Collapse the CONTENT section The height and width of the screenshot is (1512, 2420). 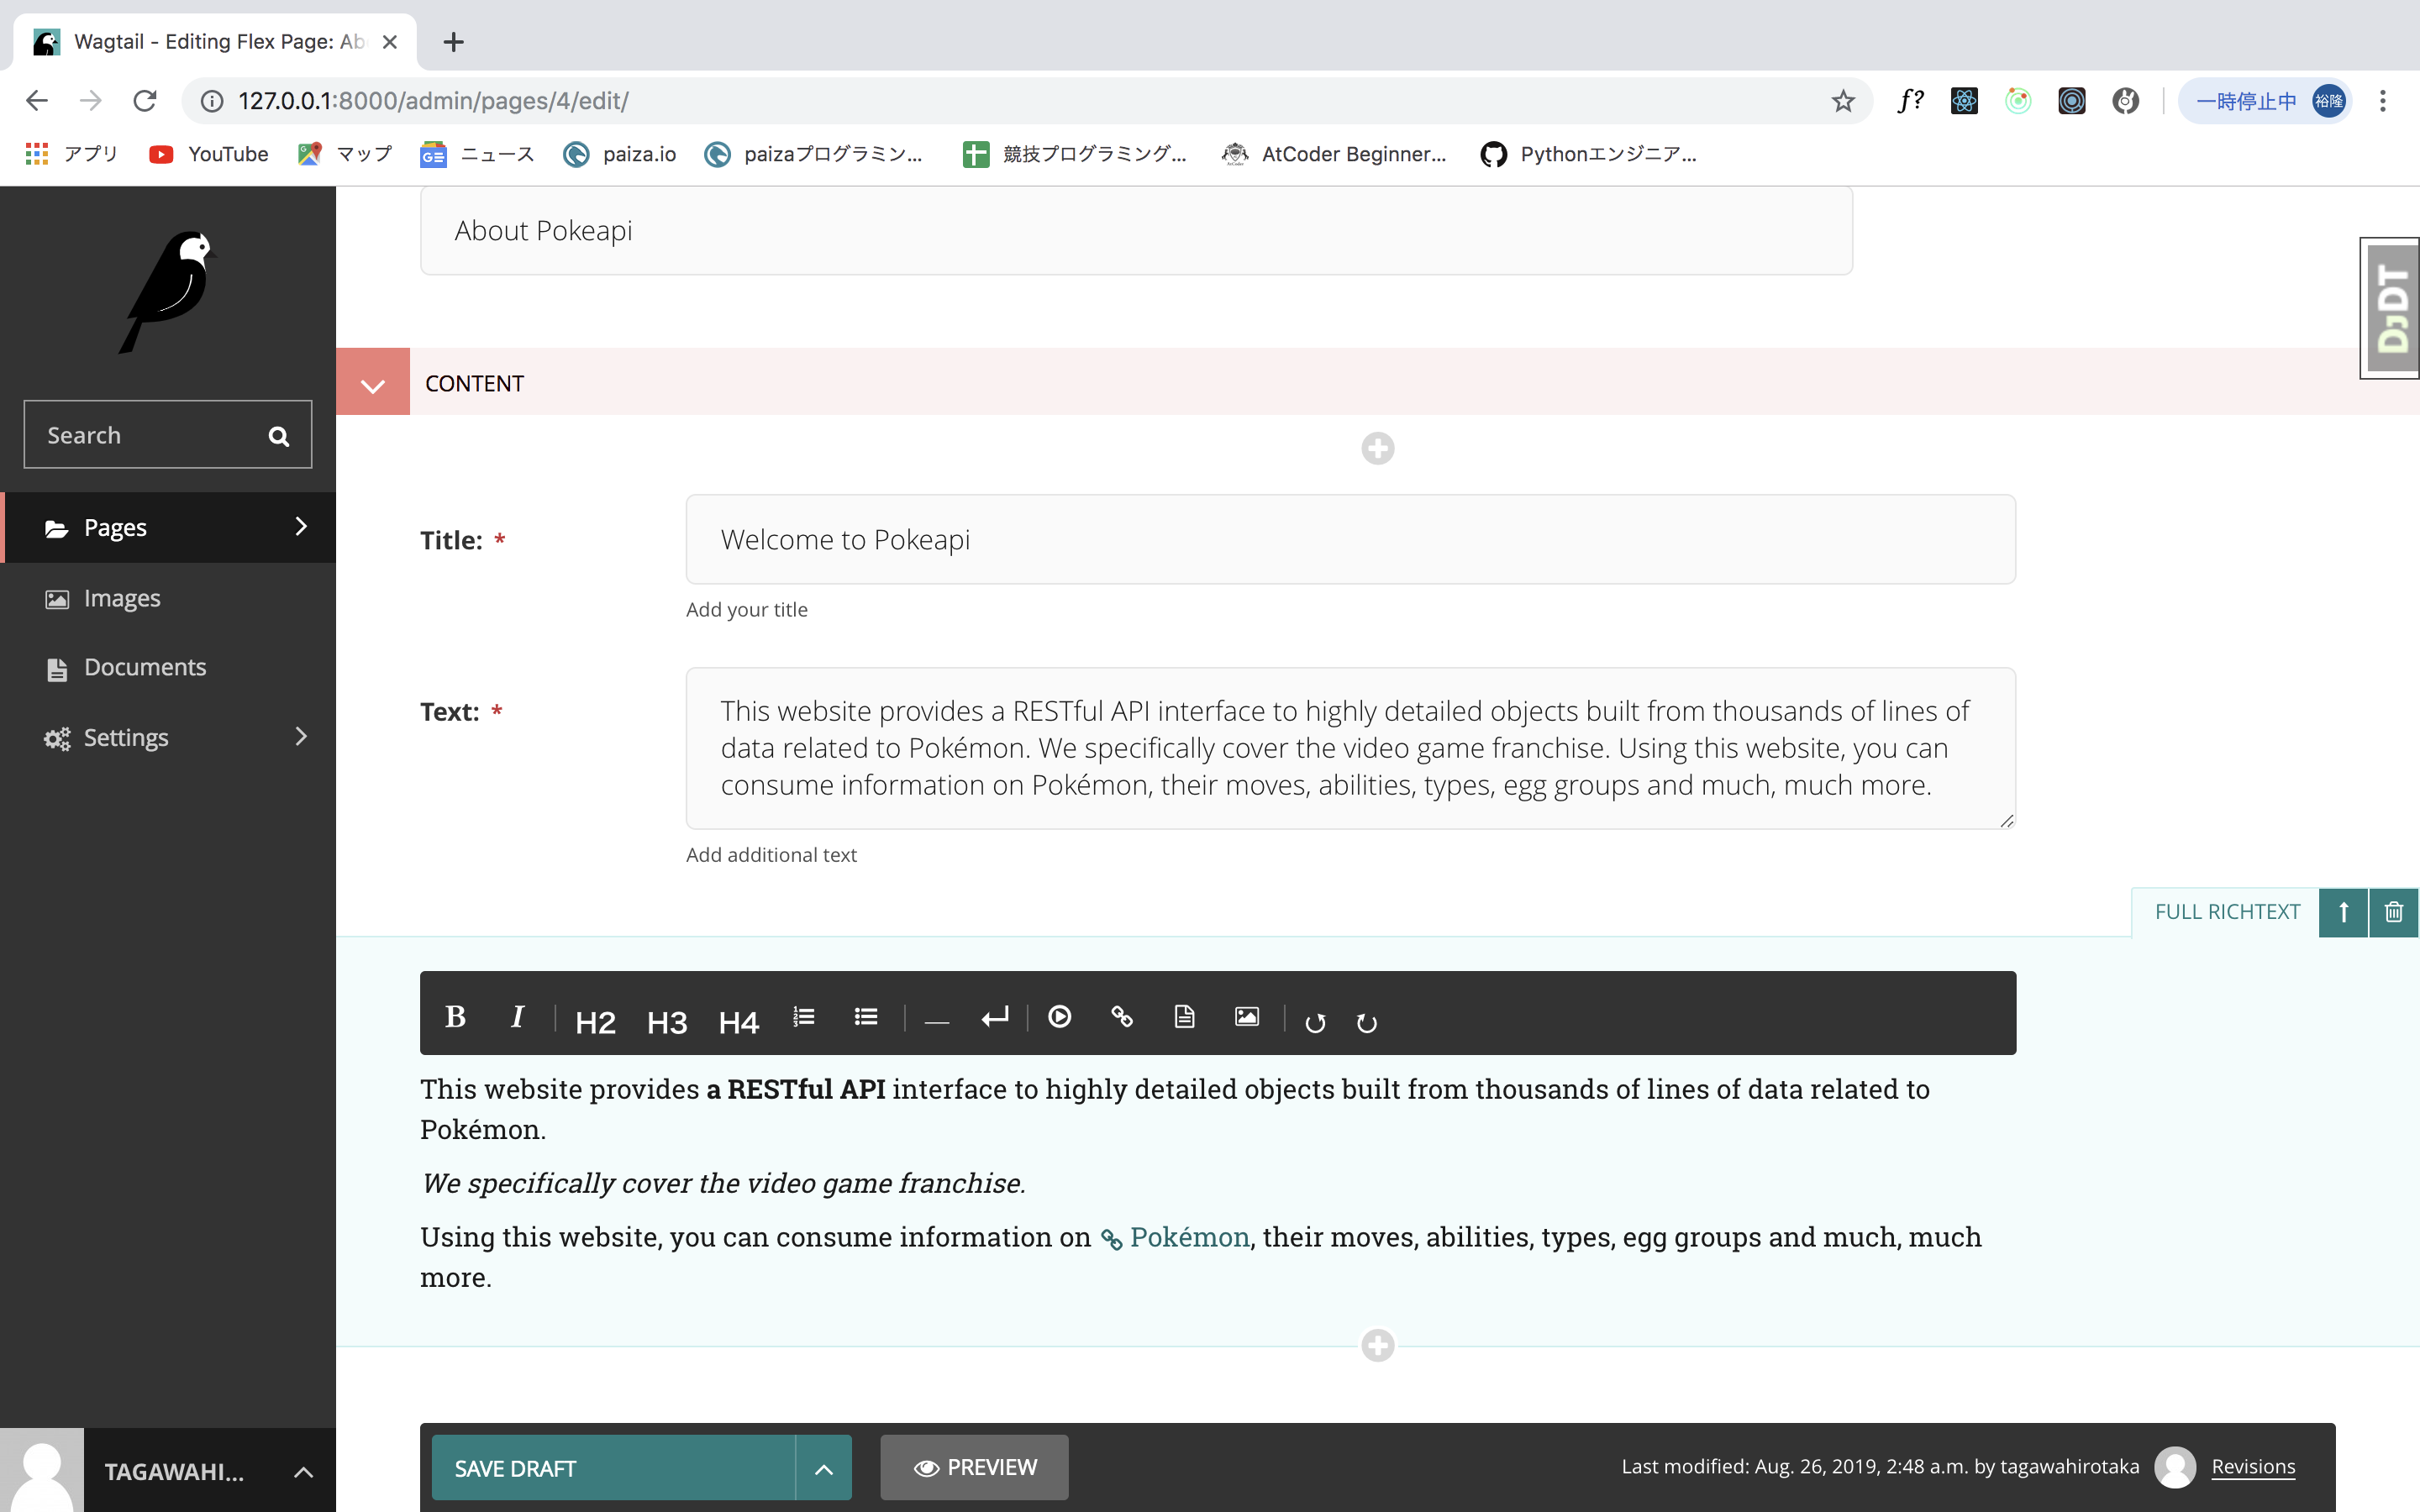373,384
